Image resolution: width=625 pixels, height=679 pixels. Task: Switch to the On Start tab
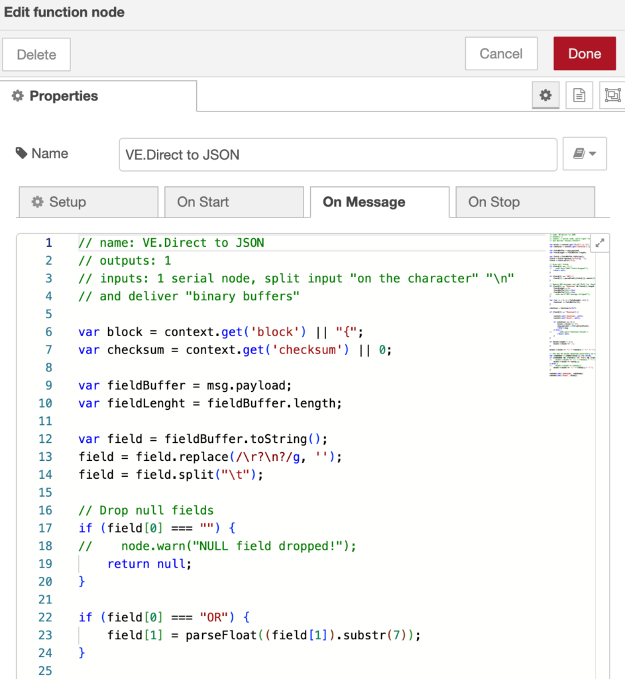(x=234, y=202)
